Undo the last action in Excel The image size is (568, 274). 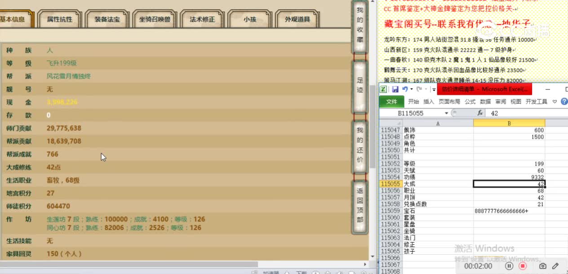tap(405, 89)
